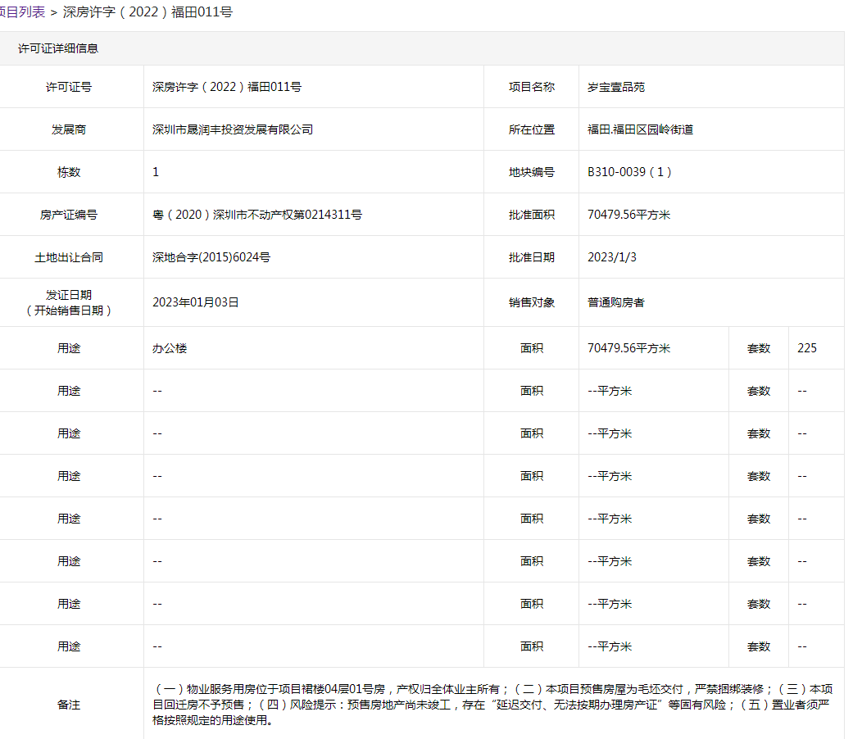Select the sales target 普通购房者

(x=616, y=302)
